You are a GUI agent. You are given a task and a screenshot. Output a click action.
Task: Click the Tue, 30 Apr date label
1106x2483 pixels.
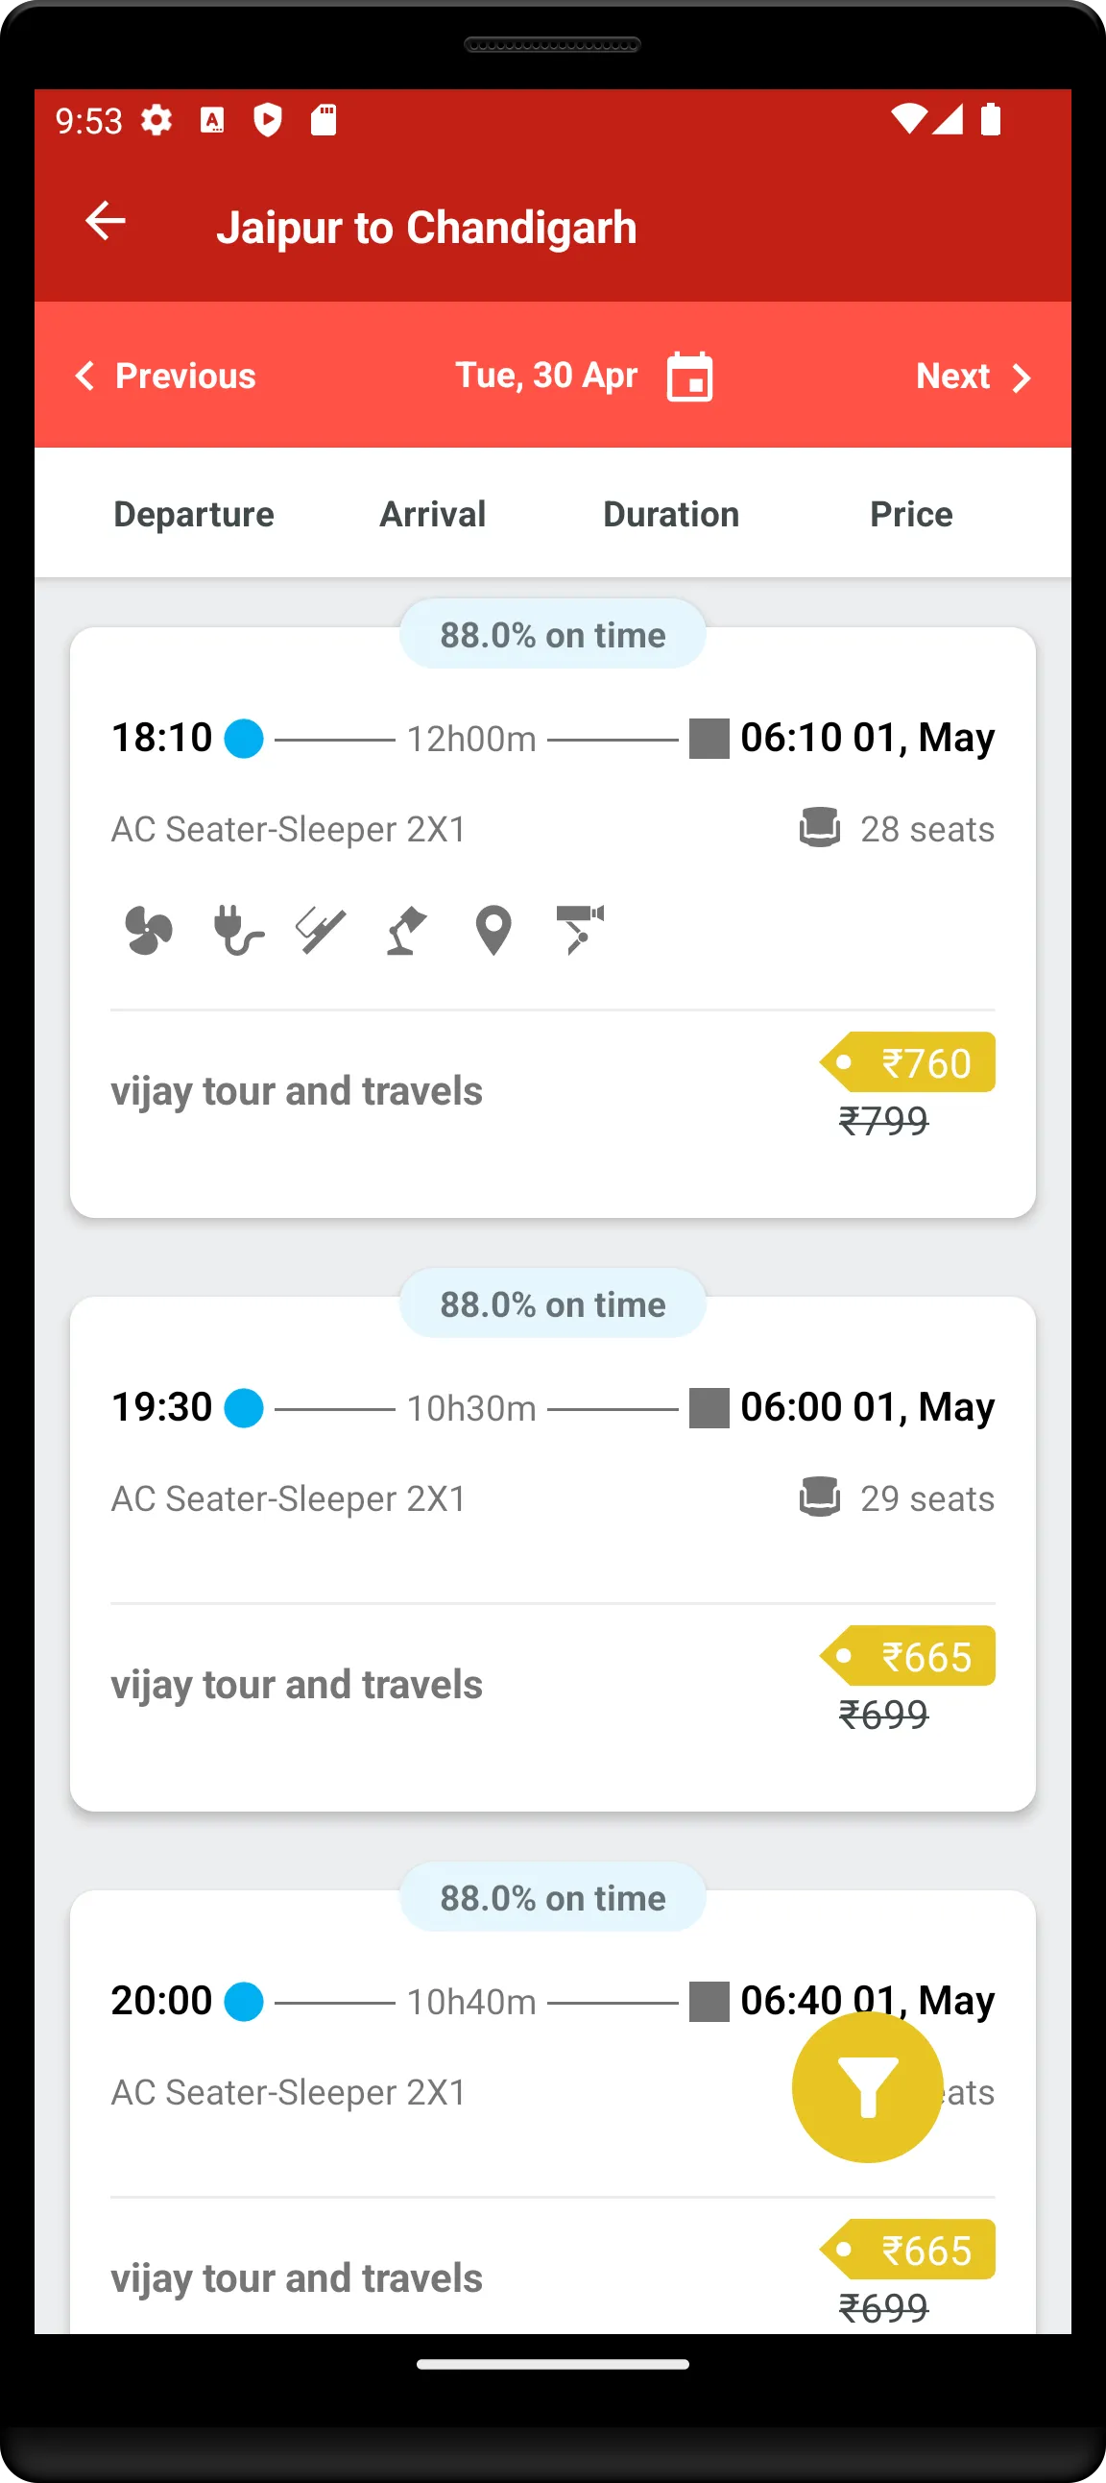(x=546, y=375)
